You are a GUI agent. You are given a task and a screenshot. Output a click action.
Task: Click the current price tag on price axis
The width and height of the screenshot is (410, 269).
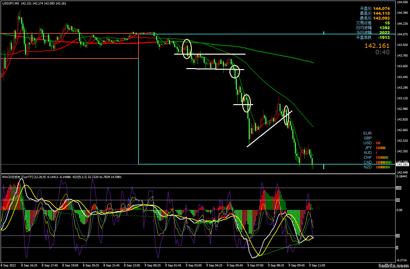(x=402, y=165)
